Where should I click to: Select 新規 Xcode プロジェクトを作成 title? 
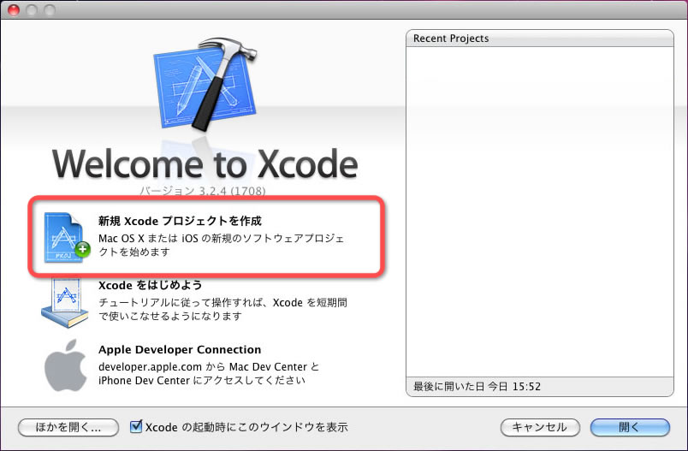click(180, 221)
